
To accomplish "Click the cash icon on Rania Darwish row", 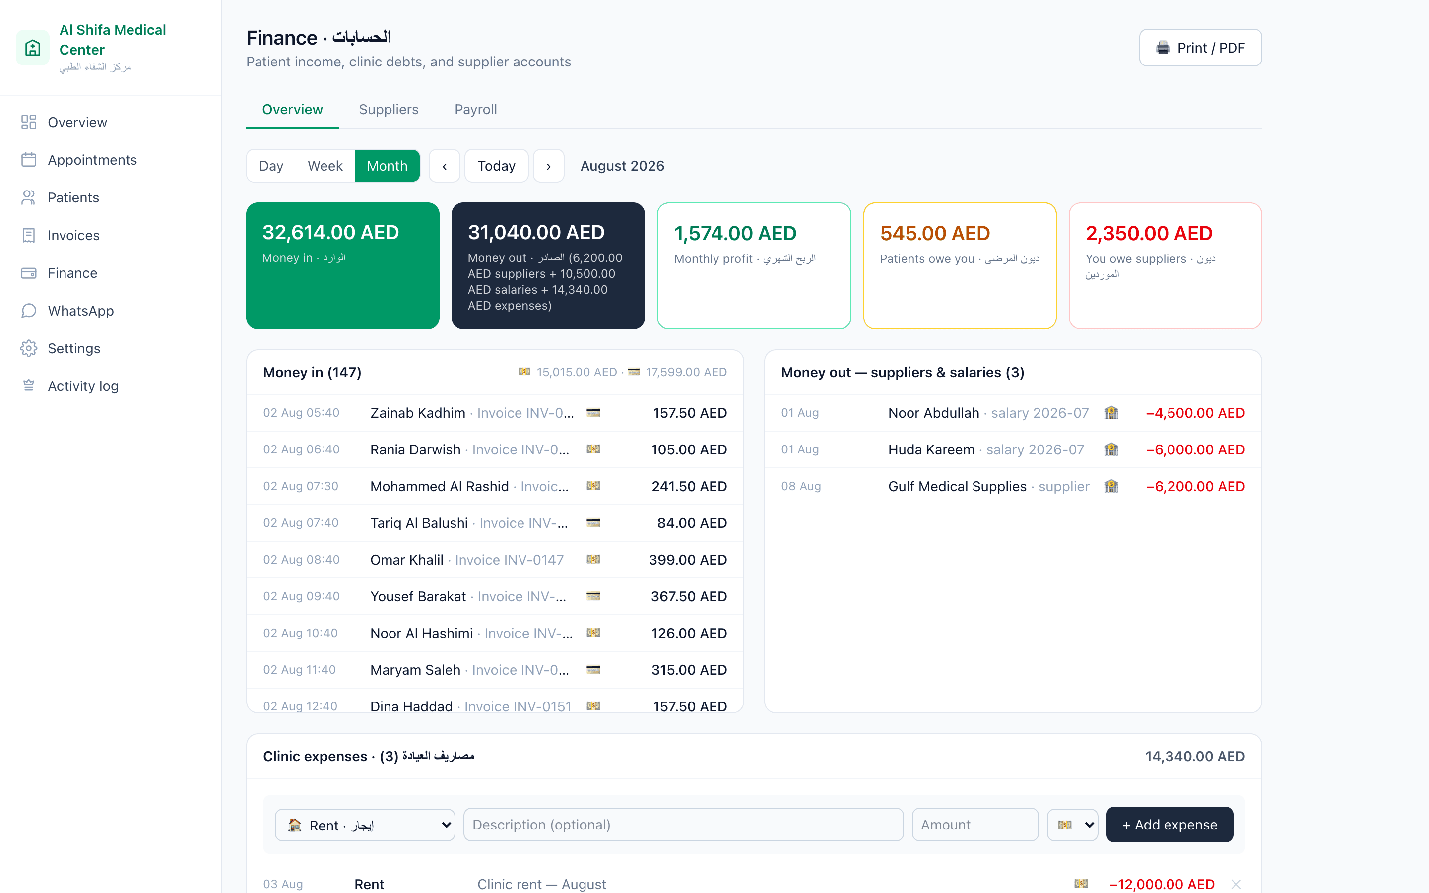I will tap(593, 449).
